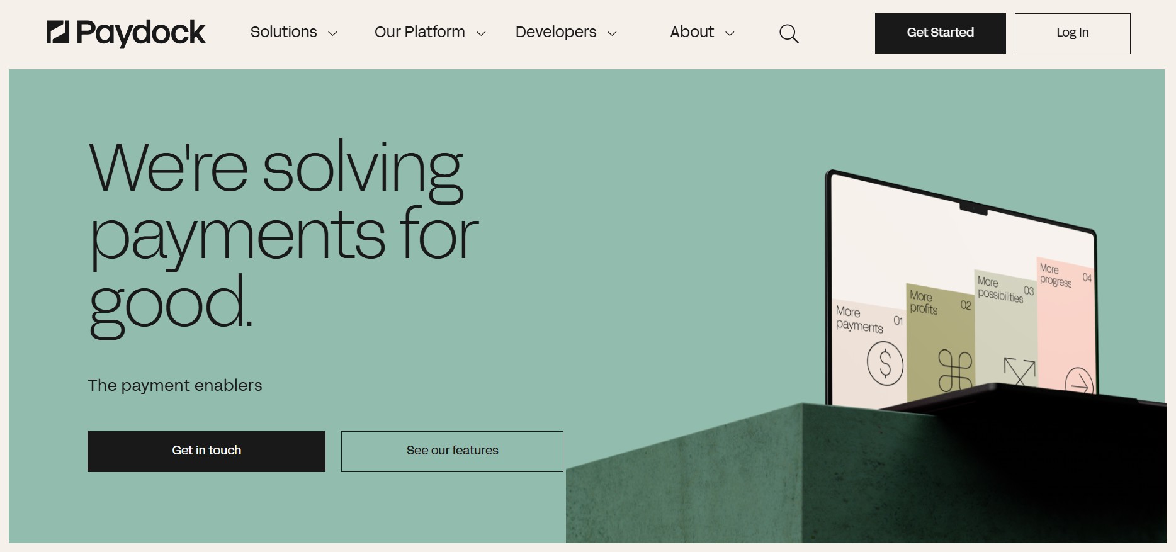Click the 'More possibilities' card text
The image size is (1176, 552).
[x=1000, y=289]
